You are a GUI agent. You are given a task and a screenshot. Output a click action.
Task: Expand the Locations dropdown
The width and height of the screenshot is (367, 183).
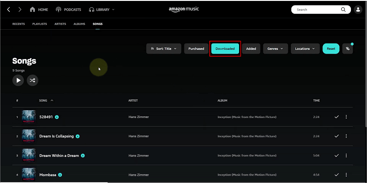[x=305, y=48]
